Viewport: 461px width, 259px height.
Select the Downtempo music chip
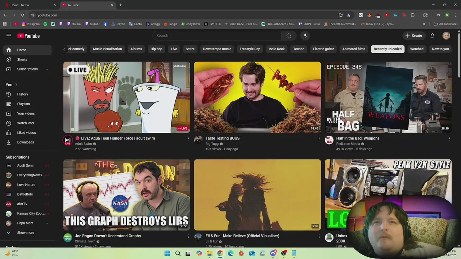[217, 49]
